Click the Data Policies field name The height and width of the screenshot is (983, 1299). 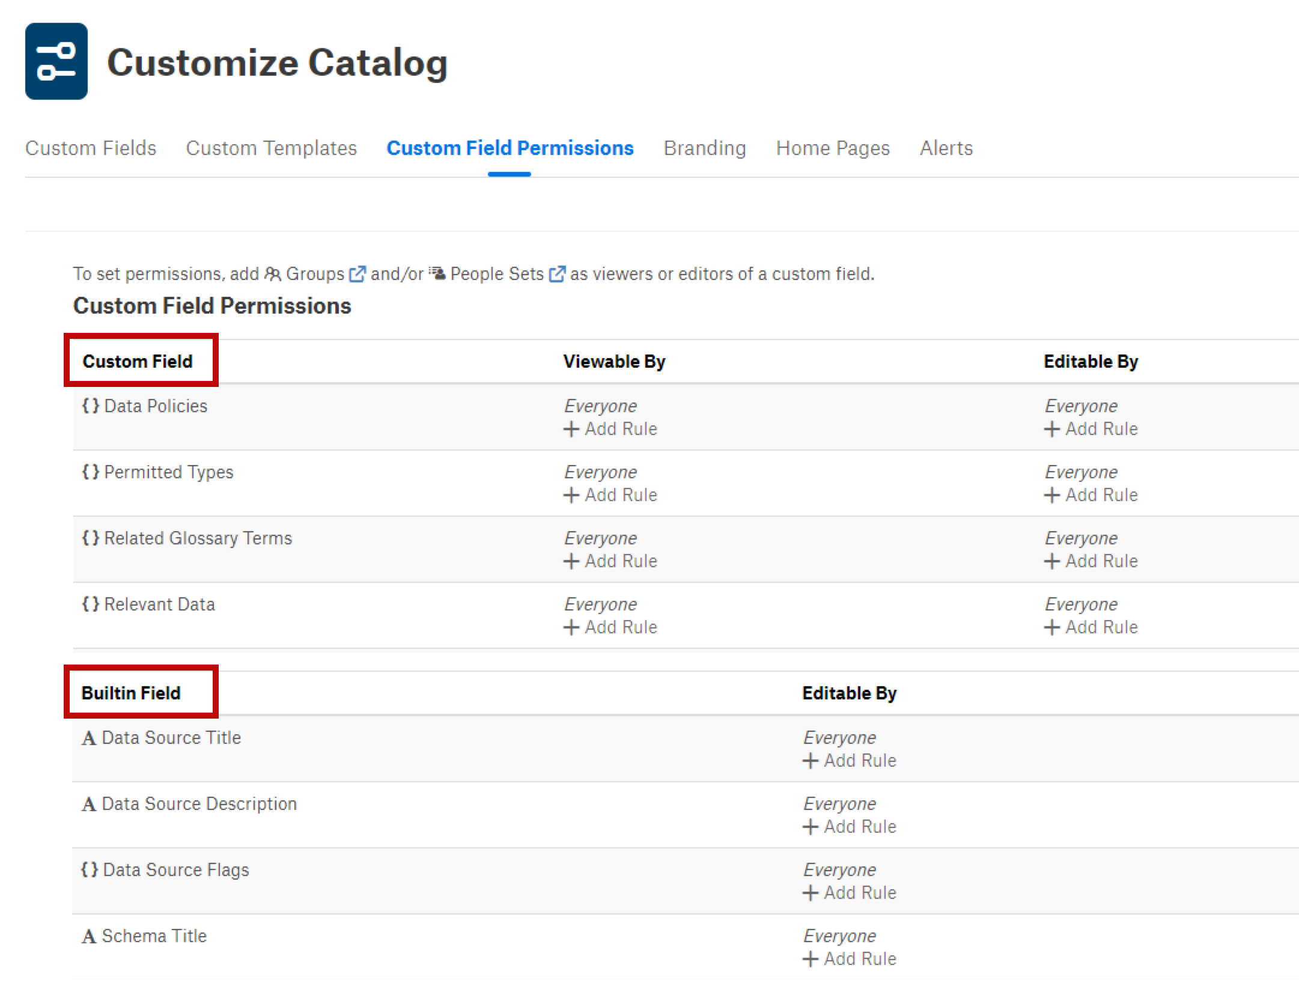point(156,406)
